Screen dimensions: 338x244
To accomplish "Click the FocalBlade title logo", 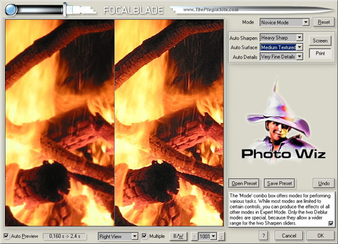I will click(133, 10).
